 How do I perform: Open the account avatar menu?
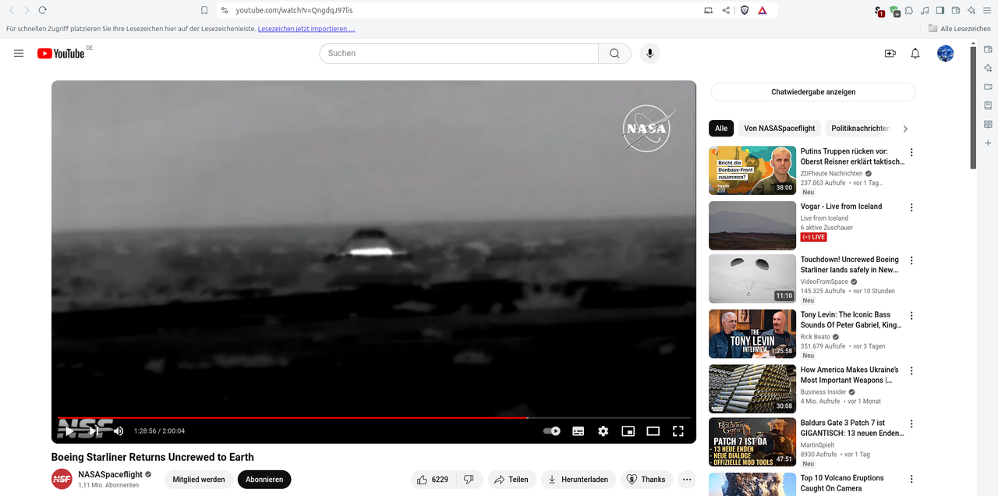[945, 53]
